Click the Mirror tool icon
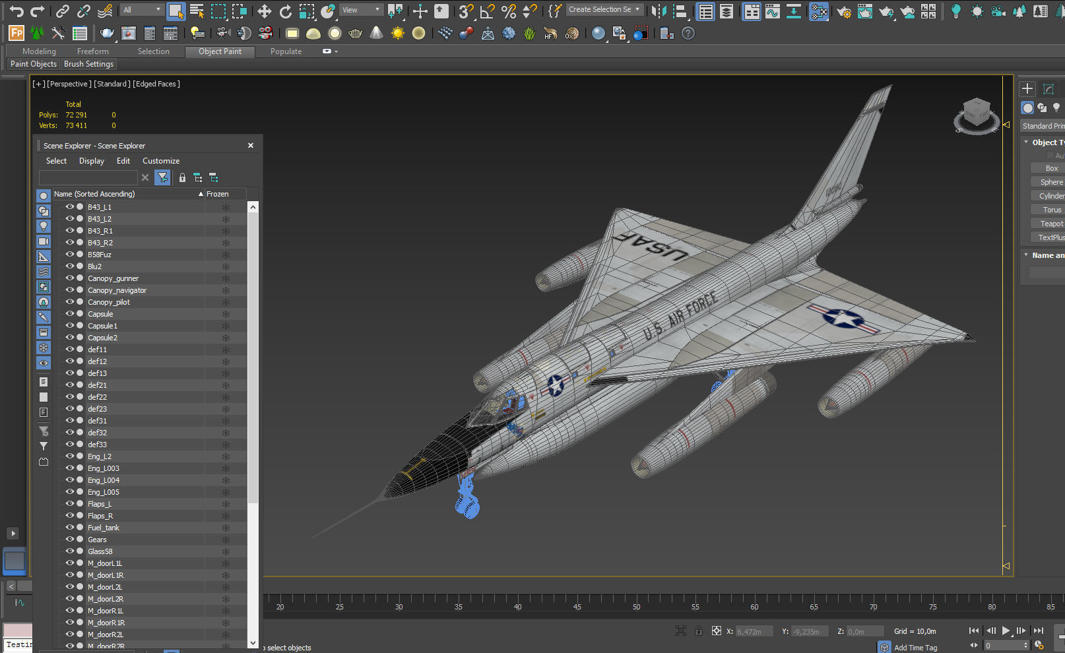Screen dimensions: 1065x653 tap(659, 11)
